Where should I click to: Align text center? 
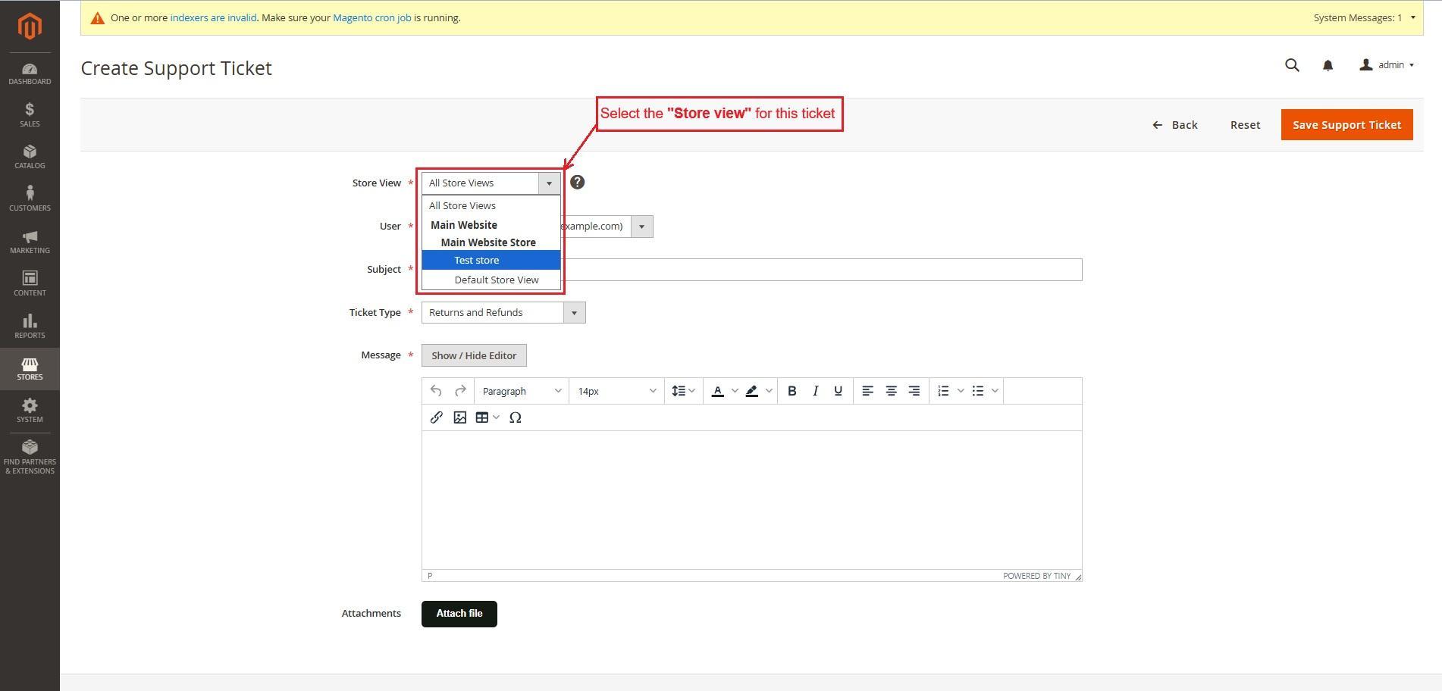point(892,391)
